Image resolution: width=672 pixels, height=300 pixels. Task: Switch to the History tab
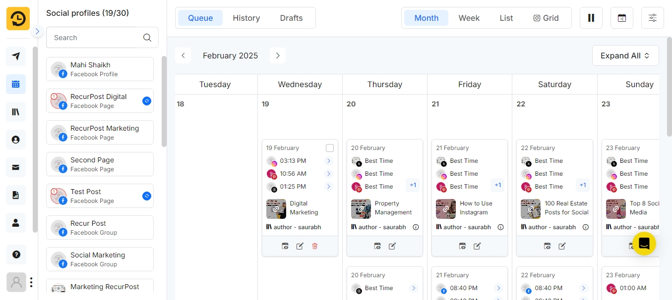[246, 18]
